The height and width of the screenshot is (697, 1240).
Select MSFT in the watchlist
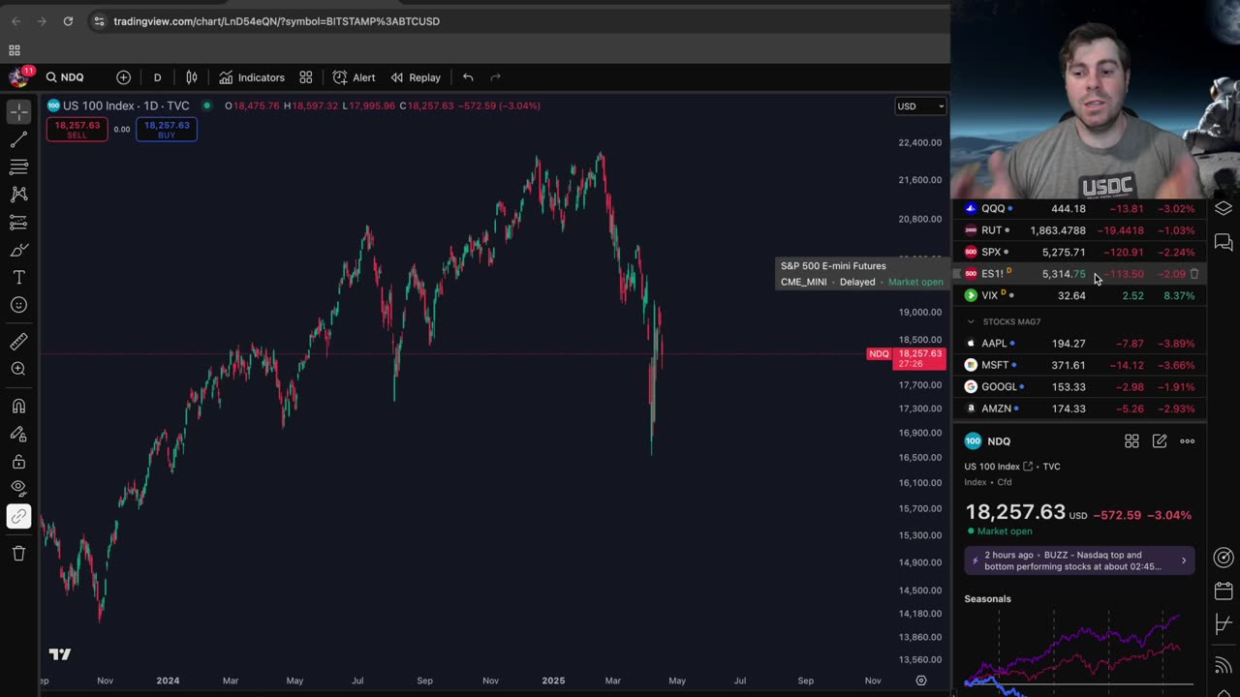point(1080,365)
